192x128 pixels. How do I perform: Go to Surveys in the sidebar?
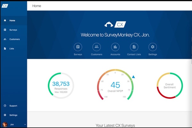click(13, 30)
